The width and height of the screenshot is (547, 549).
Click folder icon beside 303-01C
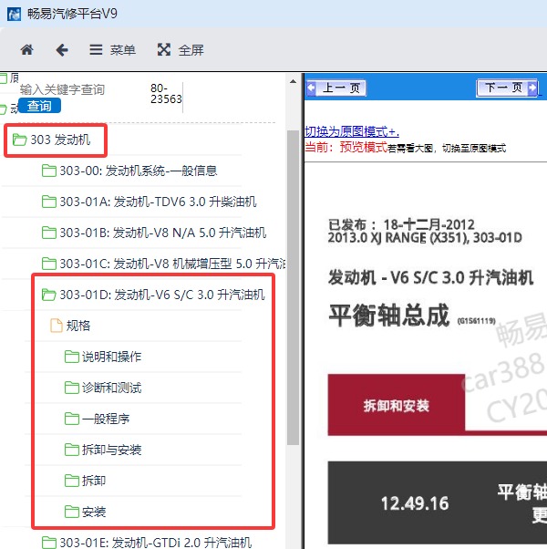[x=49, y=264]
